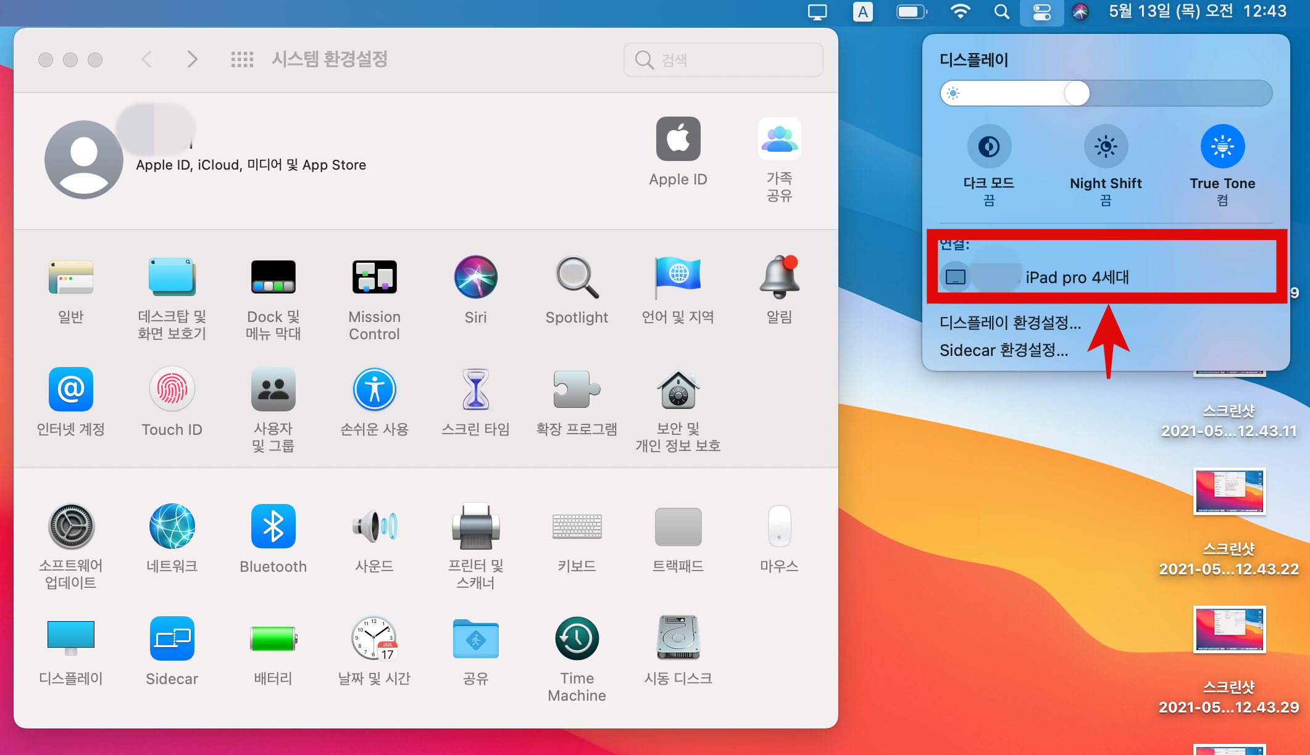Select the iPad pro 4세대 connection entry
Viewport: 1310px width, 755px height.
[x=1077, y=278]
